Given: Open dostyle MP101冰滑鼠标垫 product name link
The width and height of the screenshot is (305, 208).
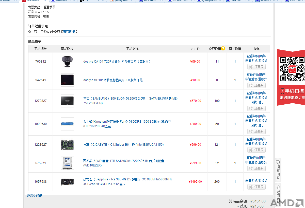Looking at the screenshot, I should (x=113, y=80).
